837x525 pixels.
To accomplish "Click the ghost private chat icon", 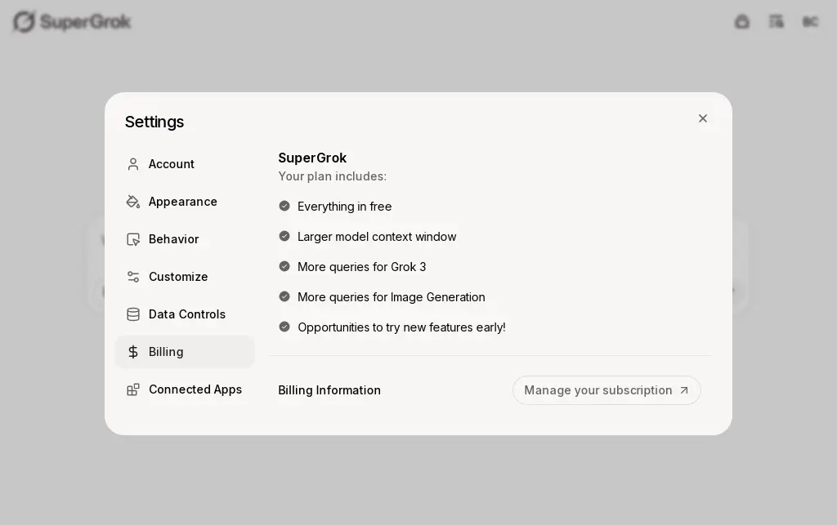I will pos(742,22).
